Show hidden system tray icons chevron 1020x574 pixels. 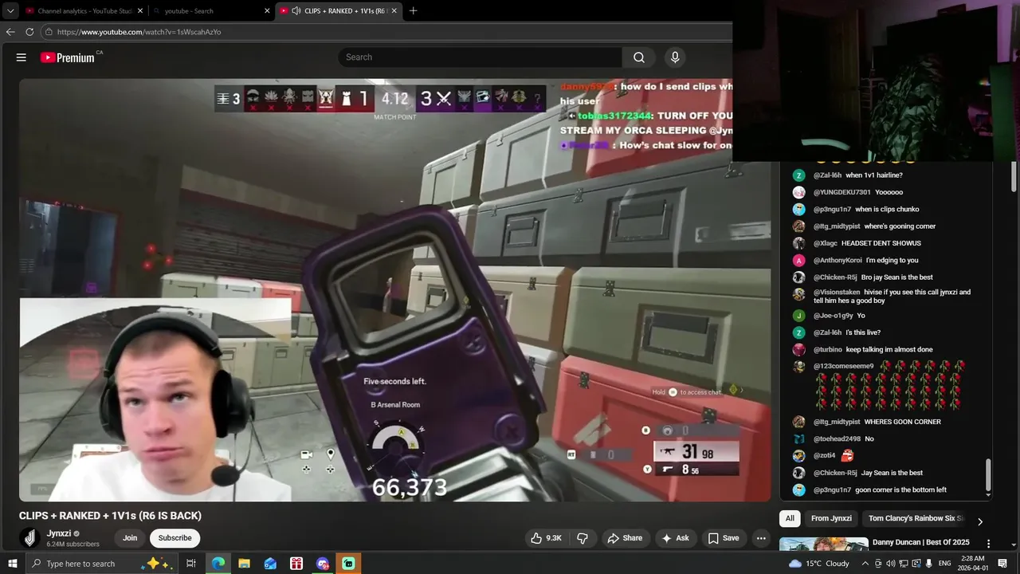(865, 564)
